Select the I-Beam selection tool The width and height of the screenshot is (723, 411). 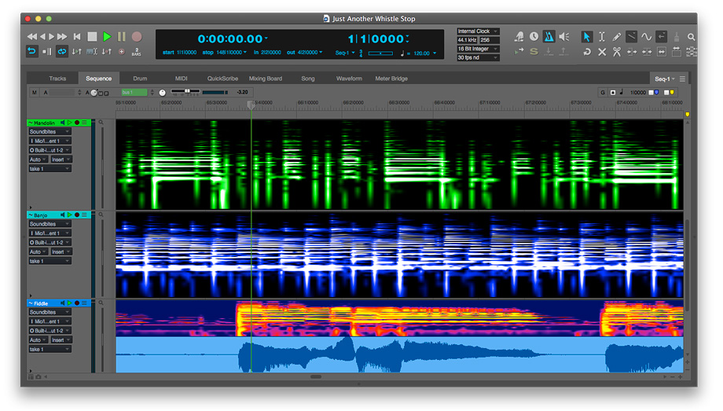pos(602,36)
